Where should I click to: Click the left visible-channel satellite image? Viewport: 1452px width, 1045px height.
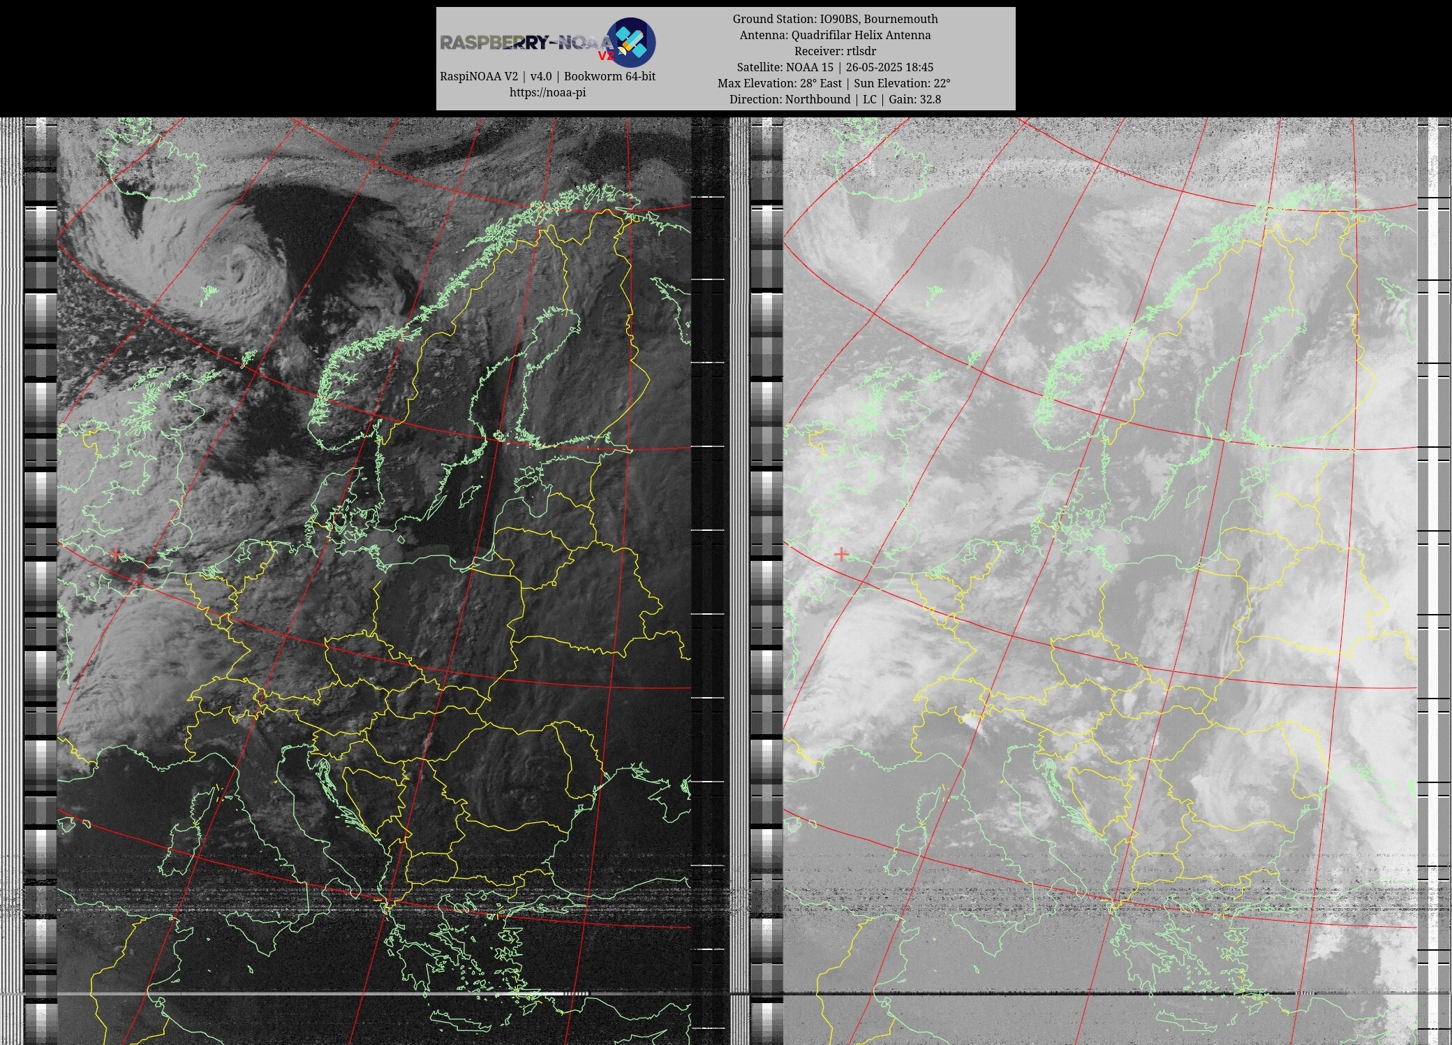click(374, 581)
